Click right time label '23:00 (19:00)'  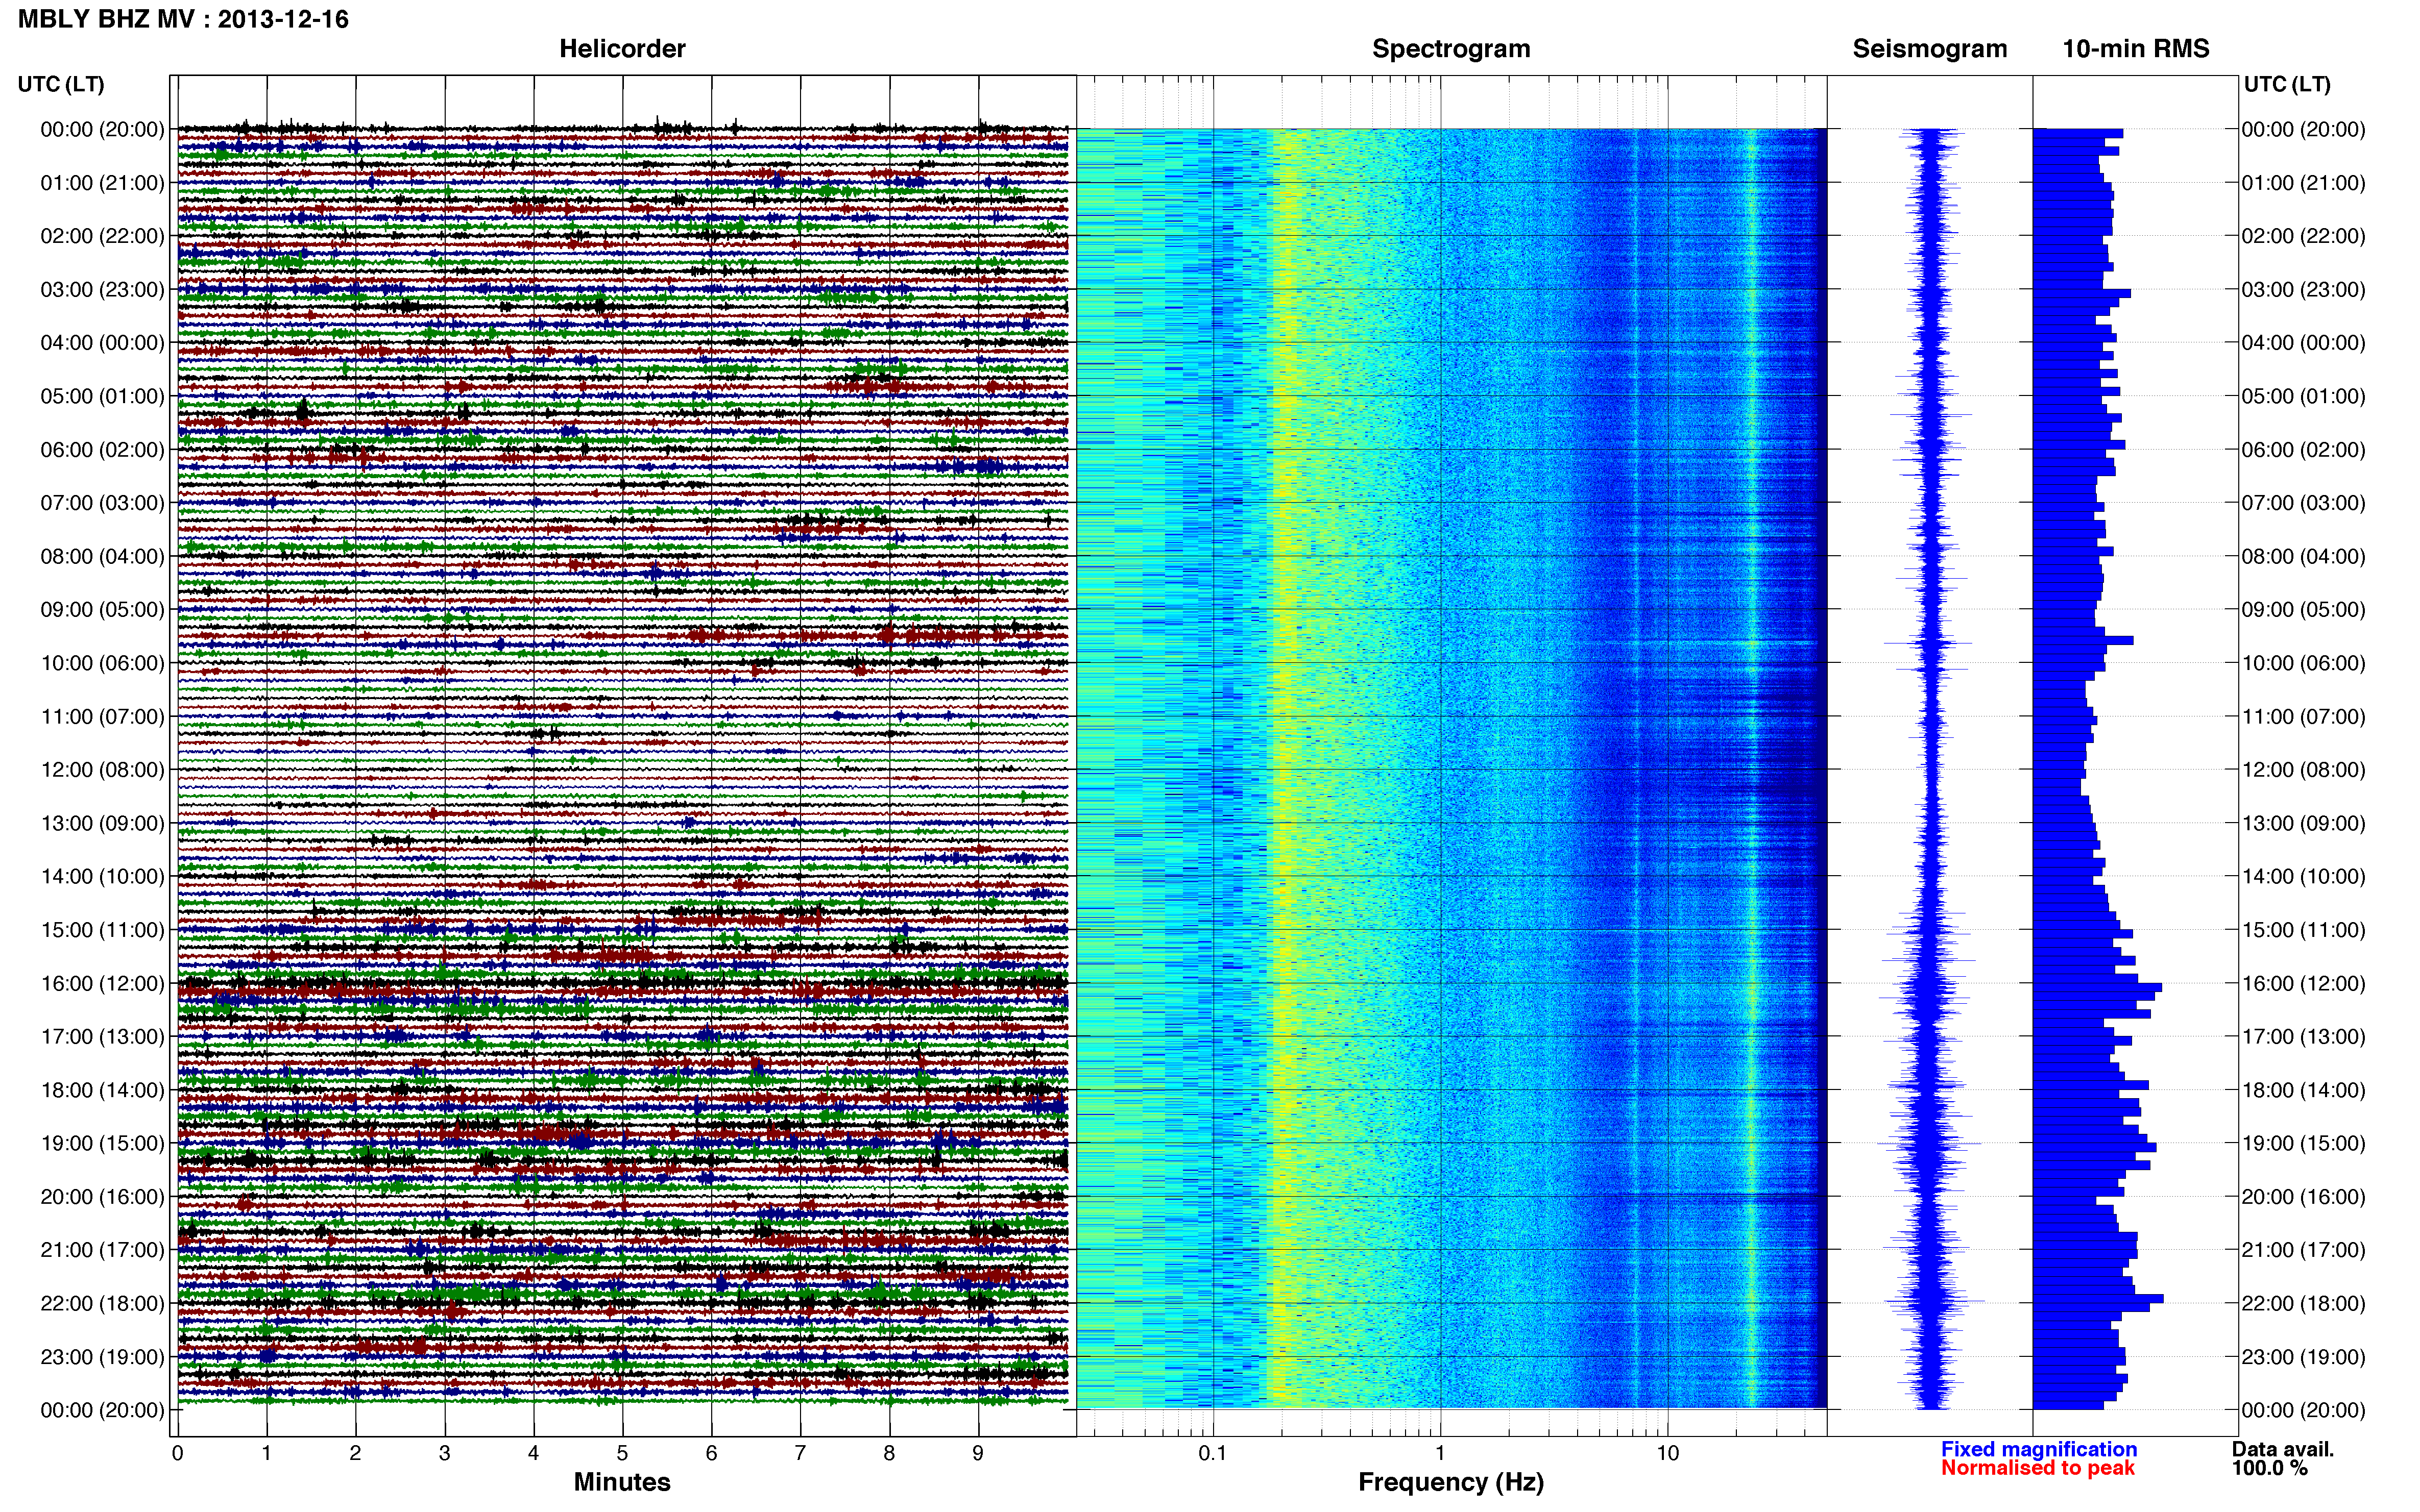coord(2304,1358)
